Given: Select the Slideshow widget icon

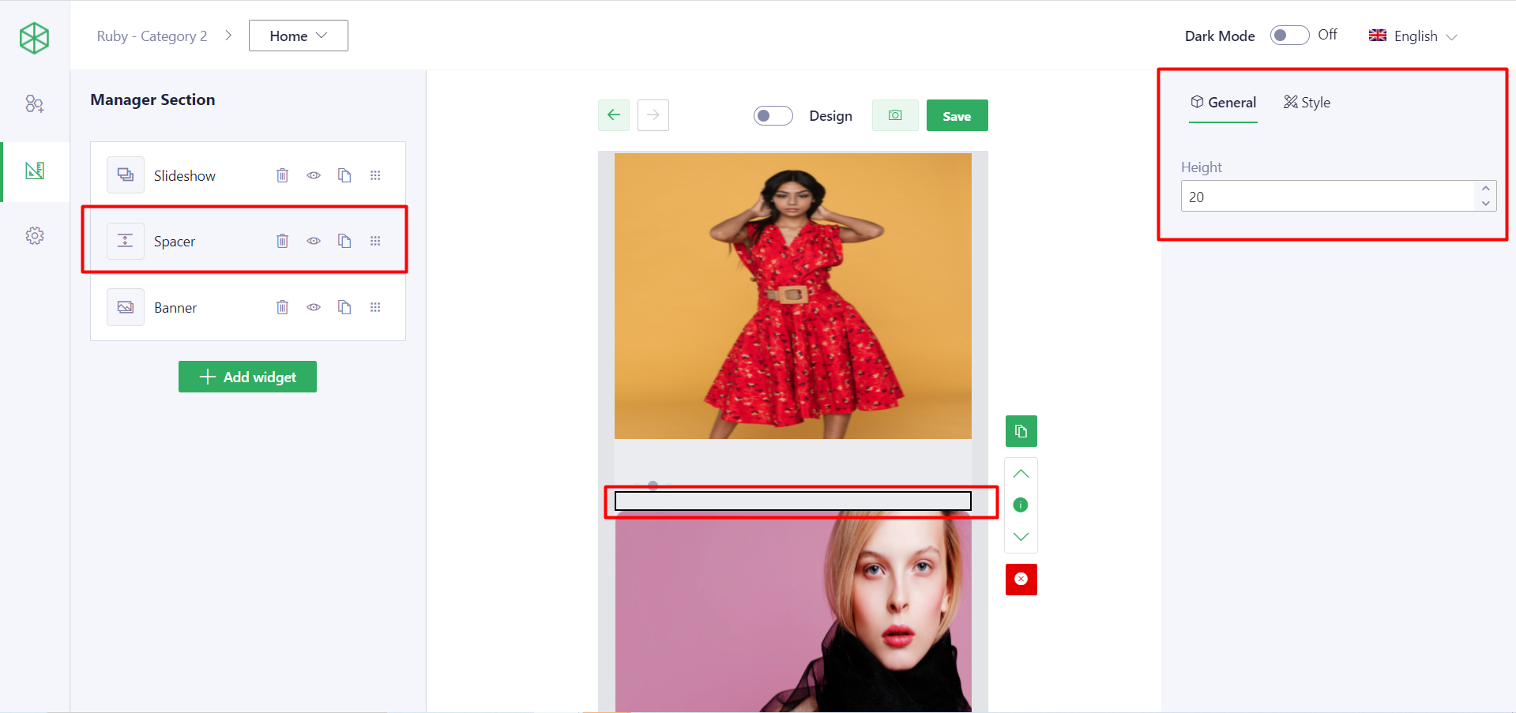Looking at the screenshot, I should click(125, 174).
